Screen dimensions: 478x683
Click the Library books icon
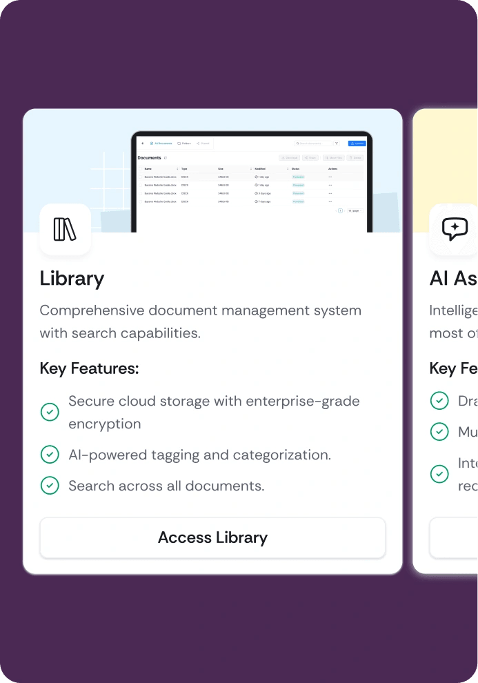point(65,229)
